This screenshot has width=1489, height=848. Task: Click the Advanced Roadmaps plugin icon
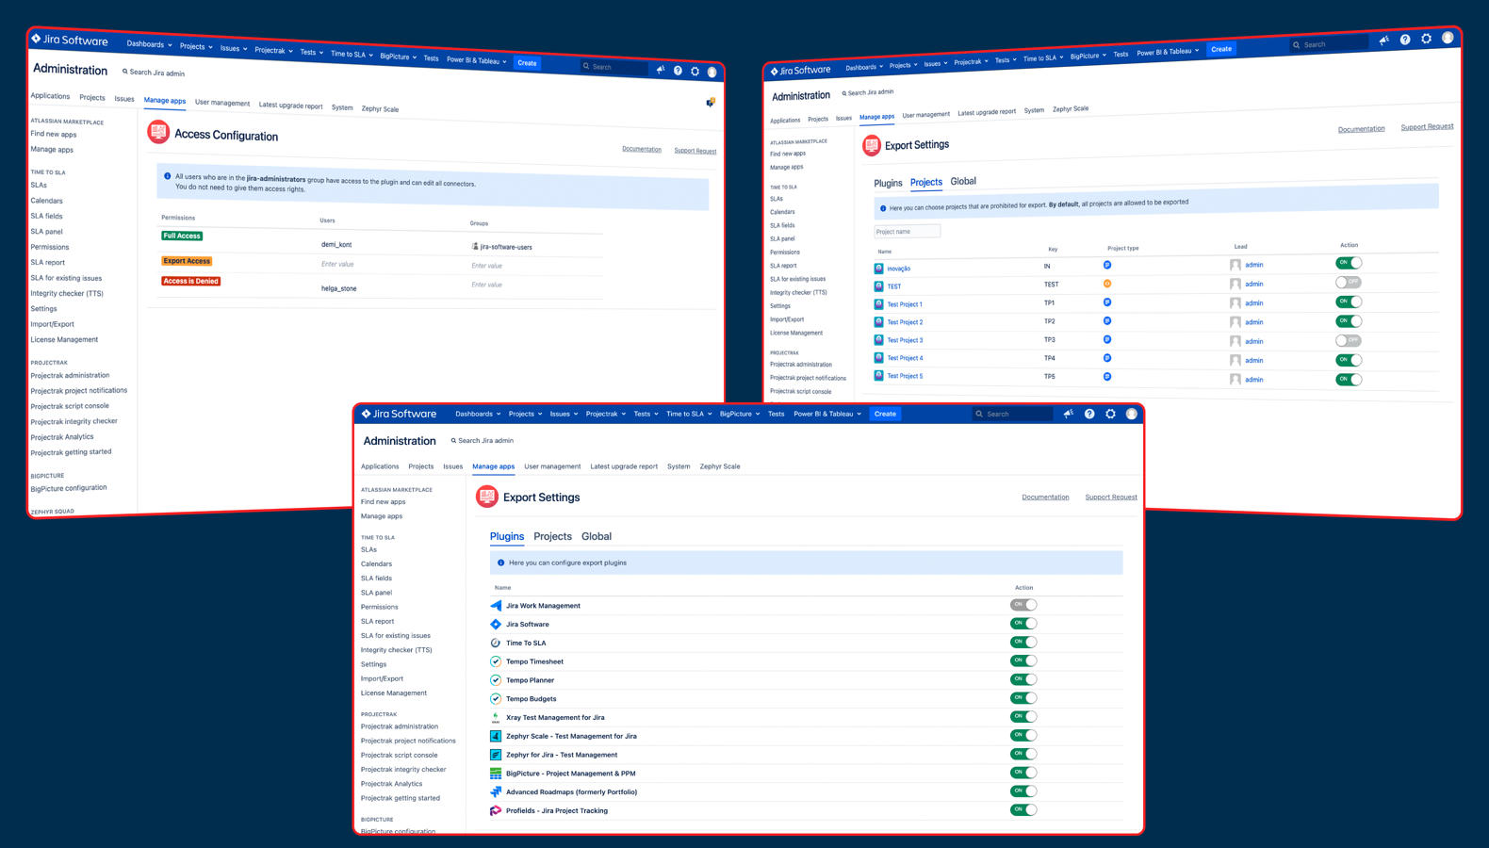pos(496,791)
